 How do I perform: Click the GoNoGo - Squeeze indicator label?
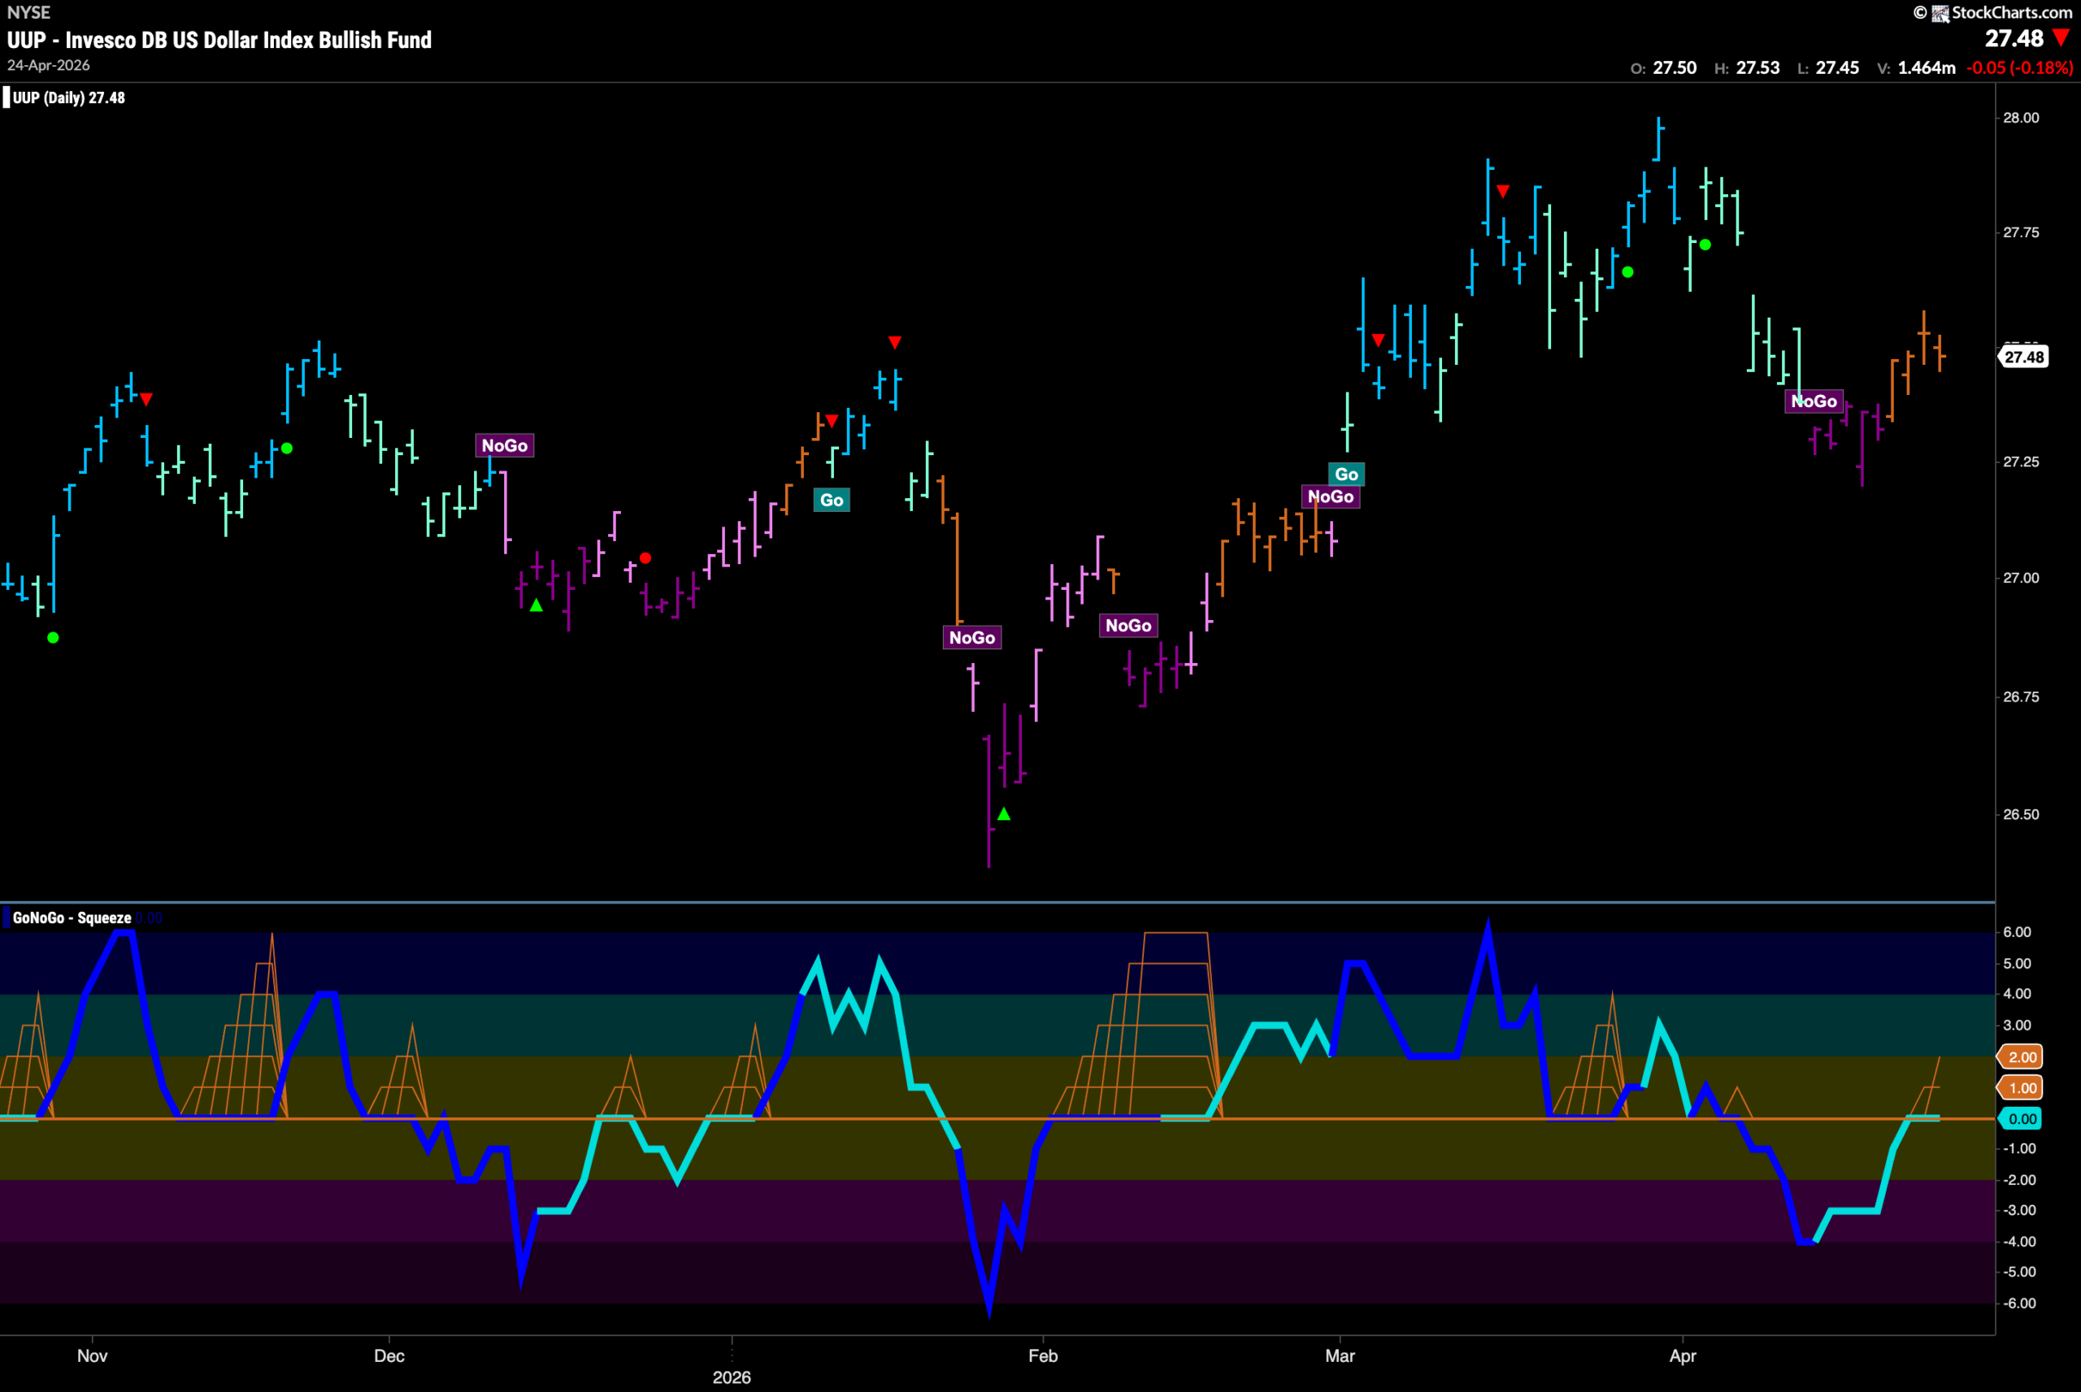(72, 918)
